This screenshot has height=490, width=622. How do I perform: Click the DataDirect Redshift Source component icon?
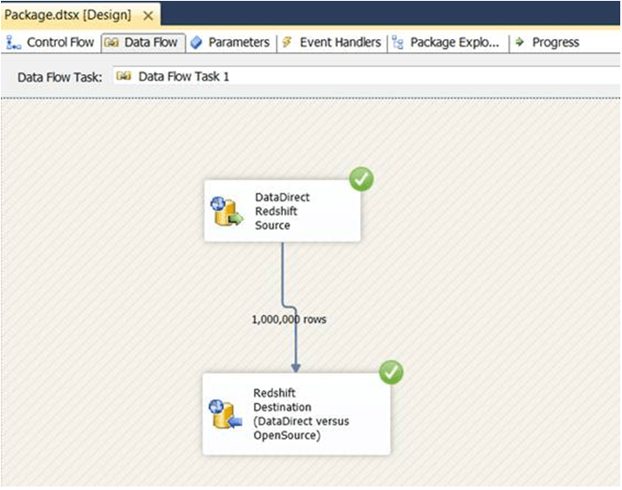tap(226, 212)
